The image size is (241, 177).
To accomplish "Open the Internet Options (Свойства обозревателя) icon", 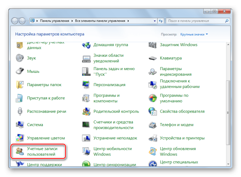I will [x=153, y=111].
